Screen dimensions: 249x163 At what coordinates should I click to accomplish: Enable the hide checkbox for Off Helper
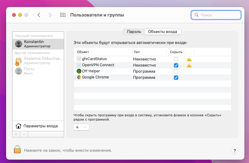pos(176,71)
